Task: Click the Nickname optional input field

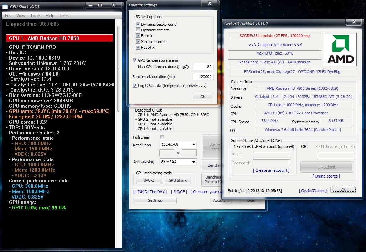Action: [x=335, y=155]
